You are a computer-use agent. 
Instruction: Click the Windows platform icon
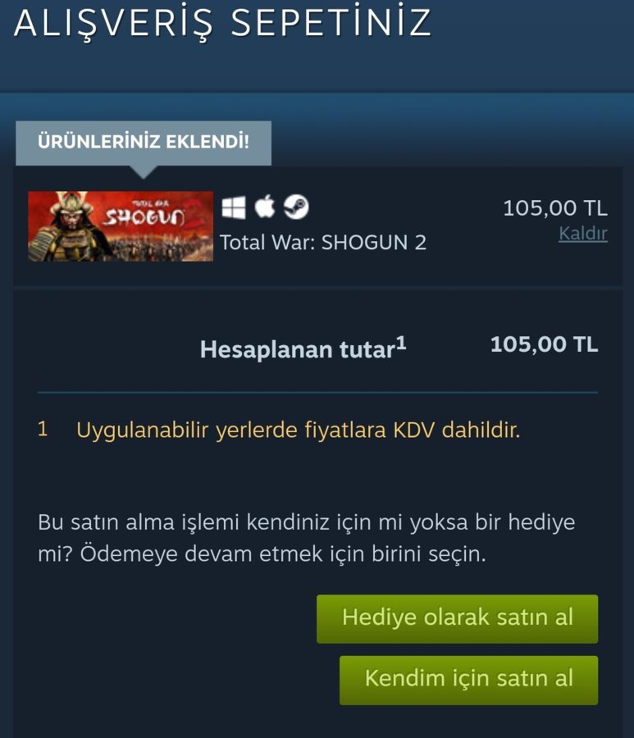[x=234, y=207]
